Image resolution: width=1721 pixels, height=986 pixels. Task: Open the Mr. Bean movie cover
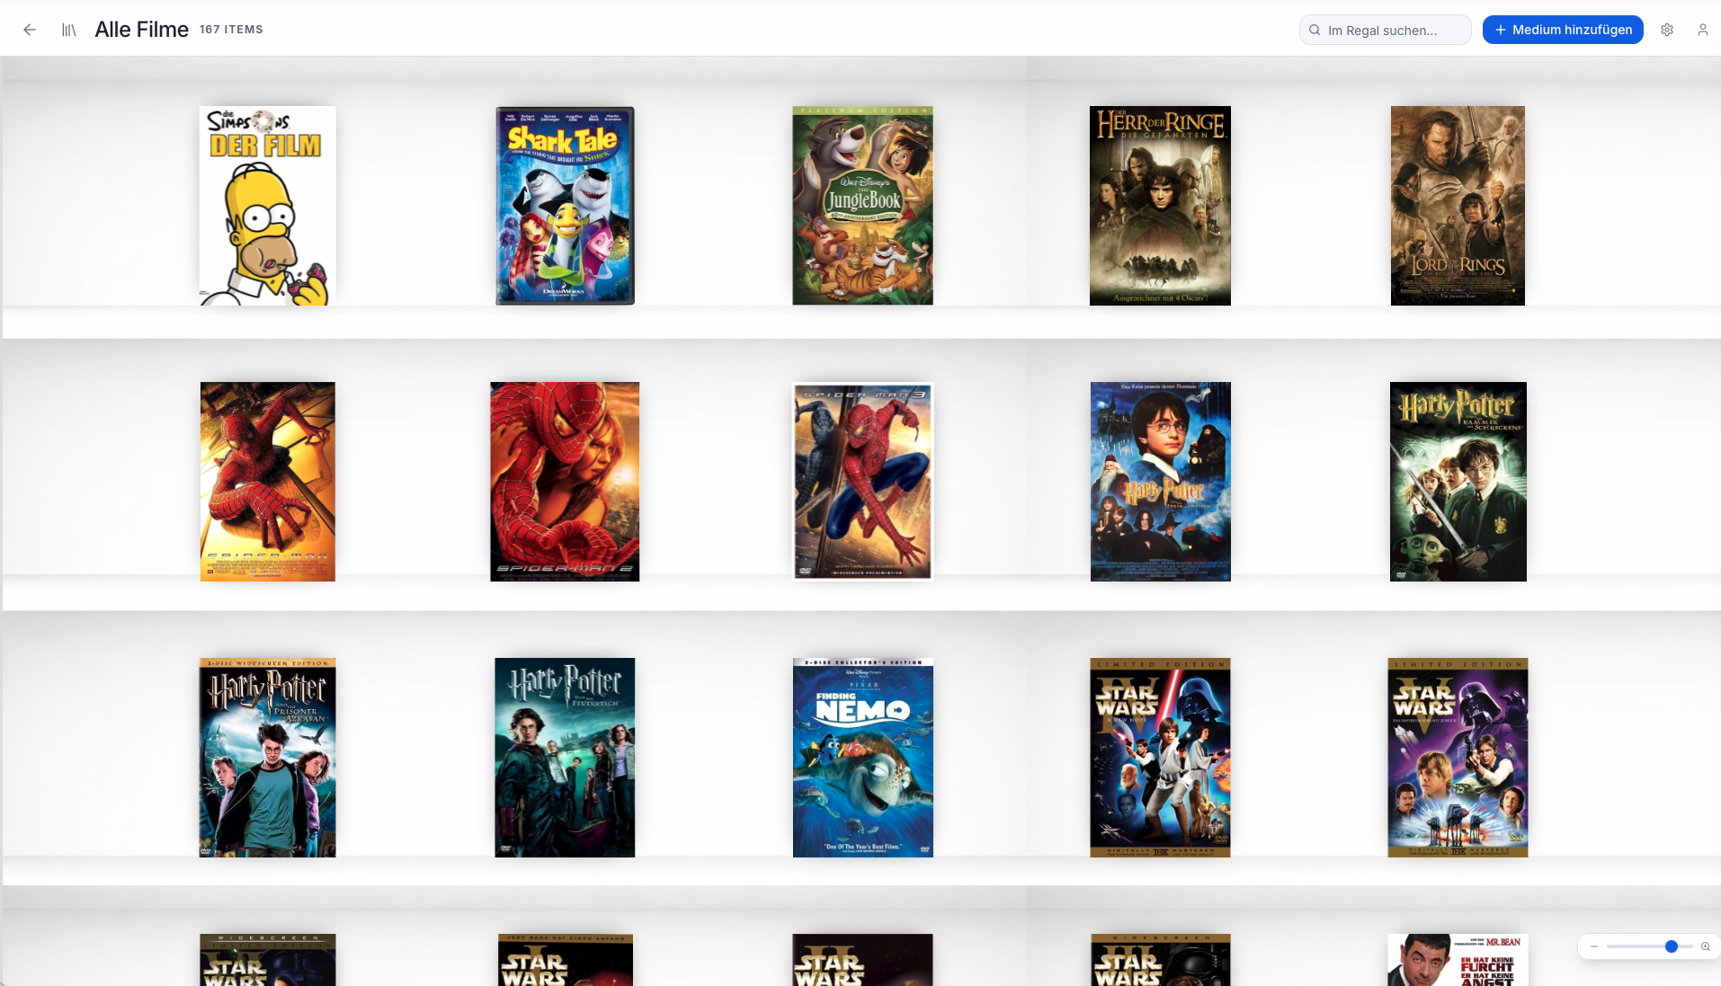pyautogui.click(x=1458, y=960)
